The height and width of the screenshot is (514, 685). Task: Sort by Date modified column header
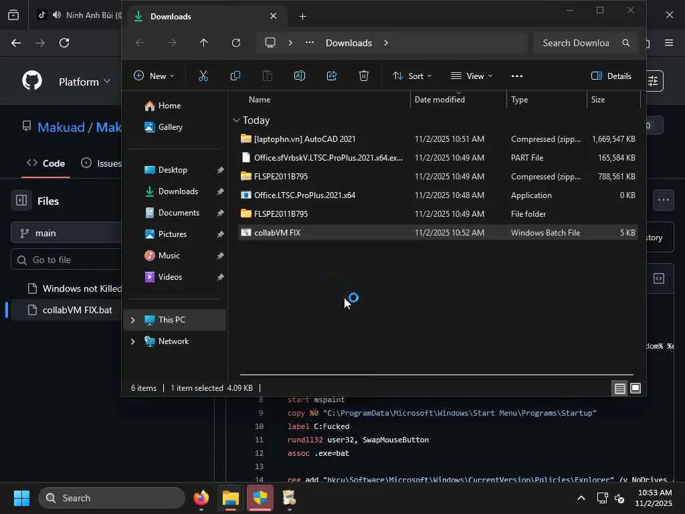coord(439,100)
